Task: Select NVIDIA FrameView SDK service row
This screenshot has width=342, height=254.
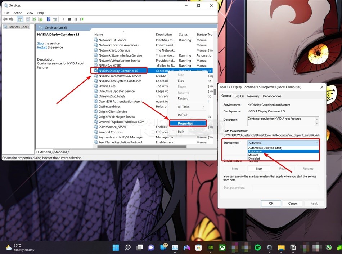Action: pyautogui.click(x=131, y=76)
